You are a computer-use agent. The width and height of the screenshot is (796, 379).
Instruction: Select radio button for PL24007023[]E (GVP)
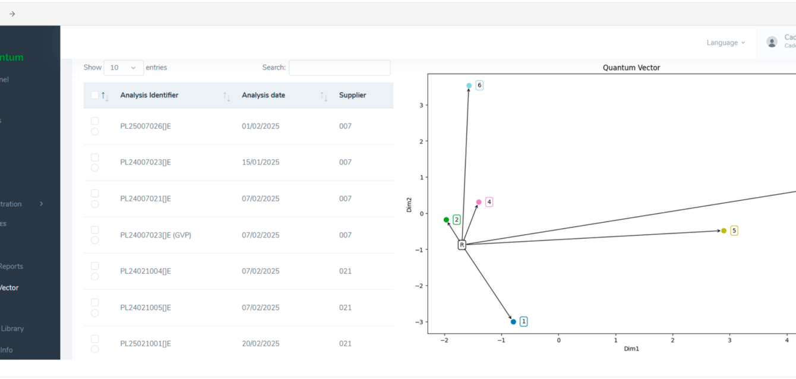point(95,241)
